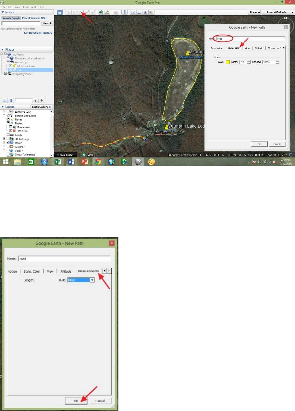Click OK in the Measurements dialog
Viewport: 295px width, 411px height.
coord(76,401)
